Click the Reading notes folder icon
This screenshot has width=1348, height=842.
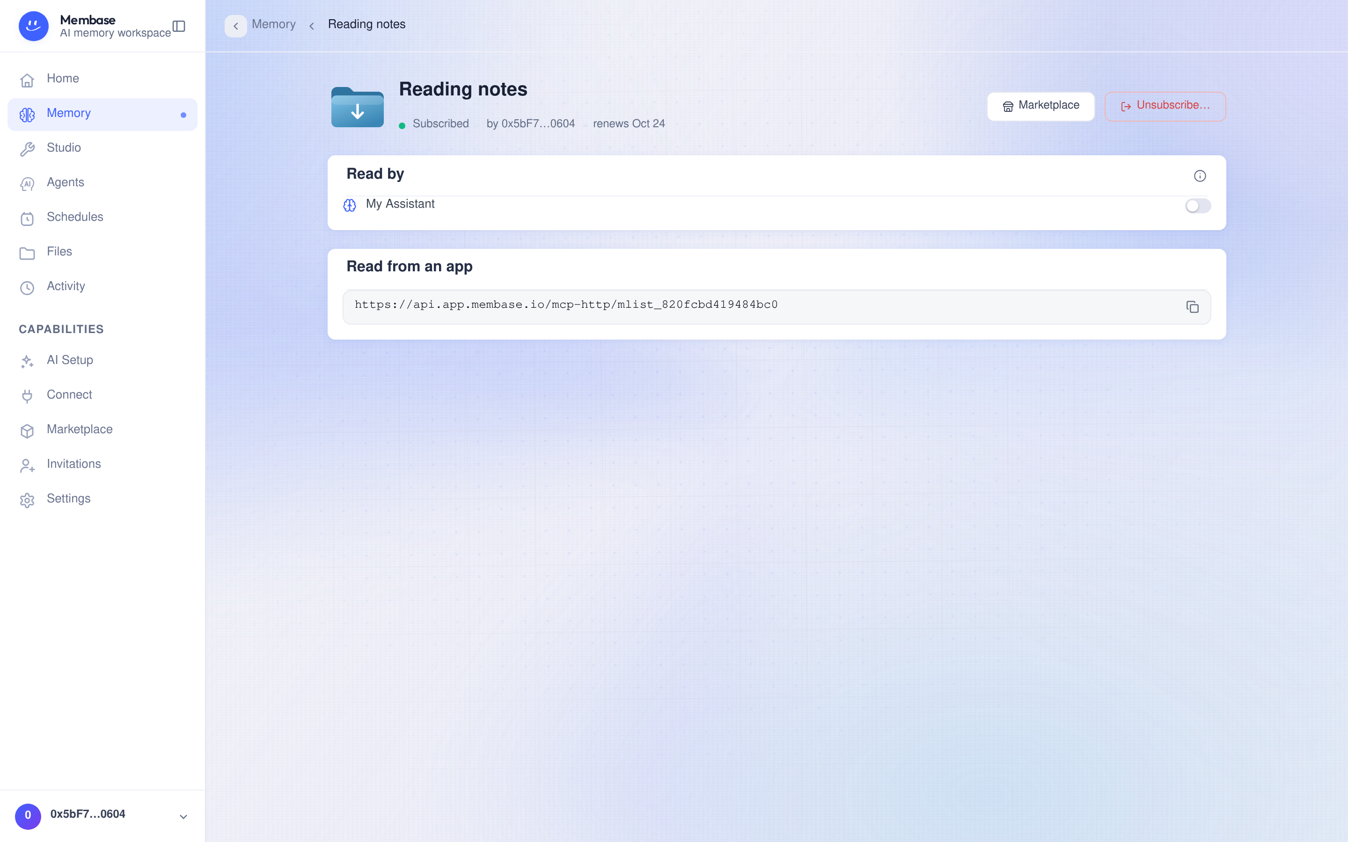coord(357,107)
